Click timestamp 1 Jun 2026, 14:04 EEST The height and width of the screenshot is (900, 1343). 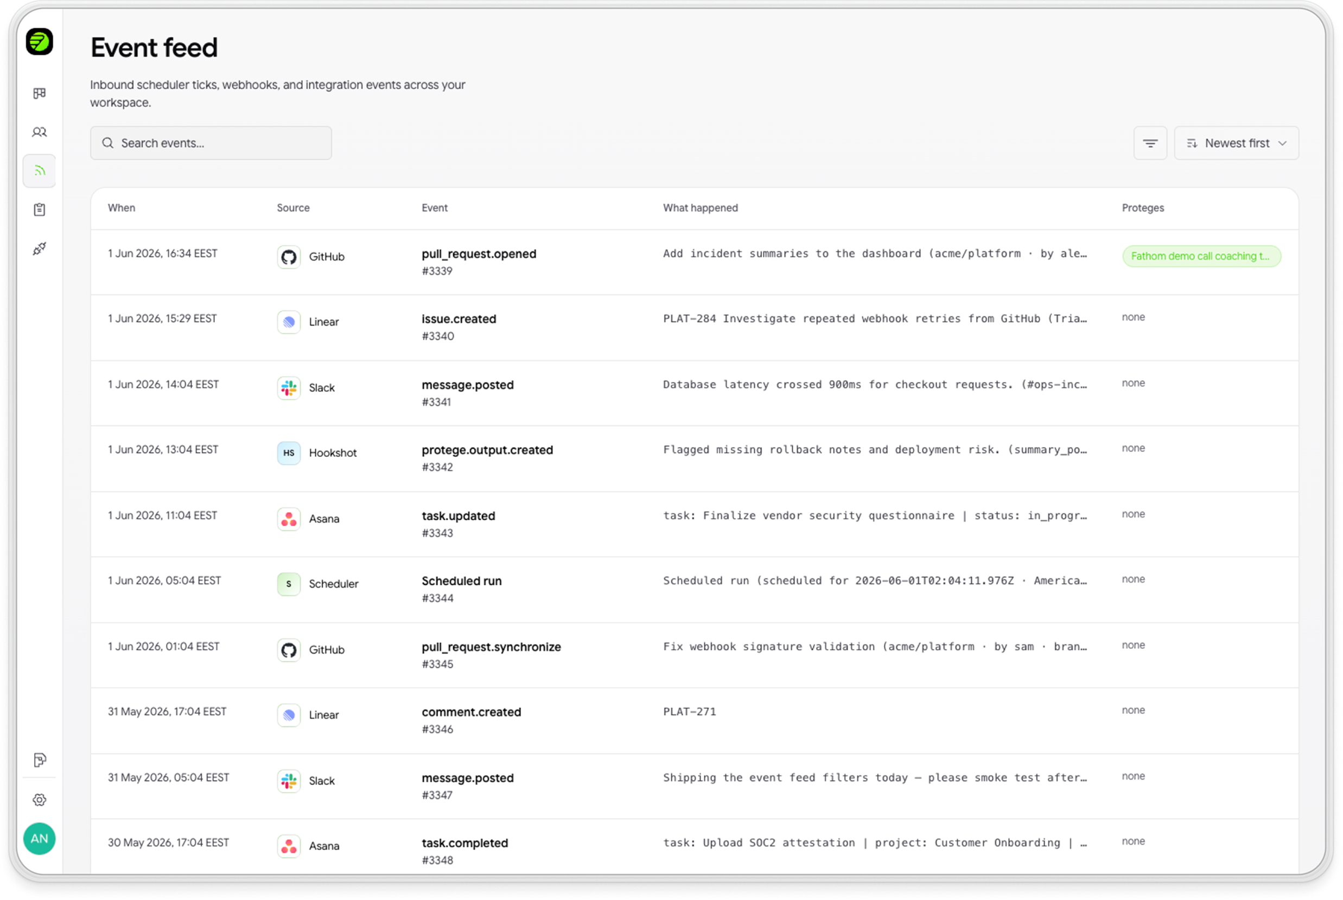point(163,385)
